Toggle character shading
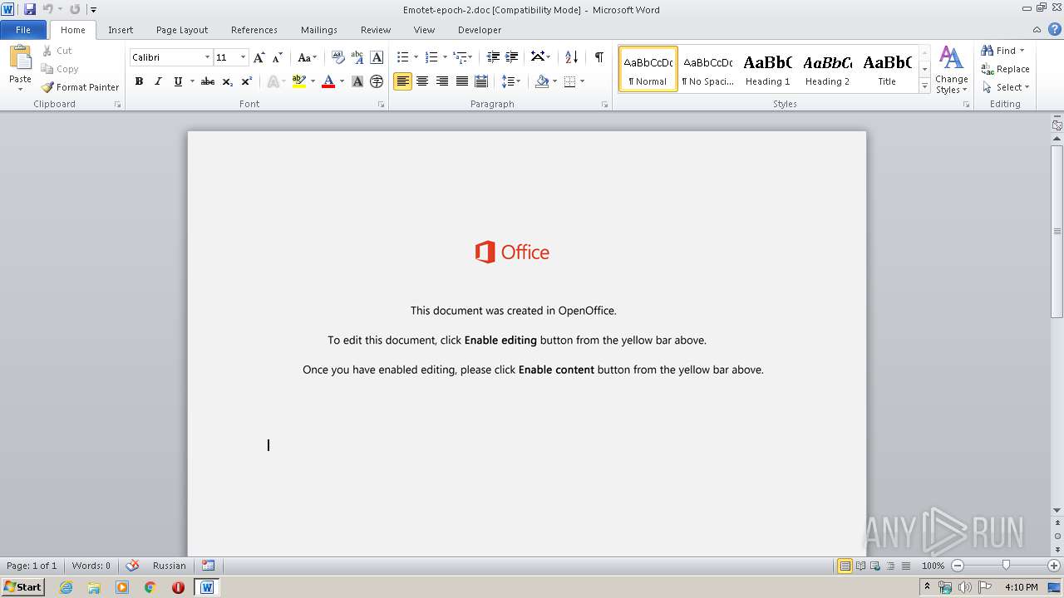Viewport: 1064px width, 598px height. click(357, 81)
